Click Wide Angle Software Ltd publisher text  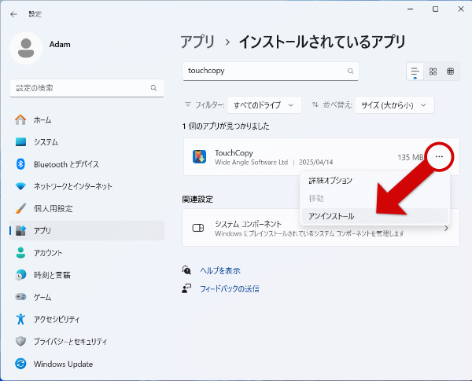pos(252,163)
